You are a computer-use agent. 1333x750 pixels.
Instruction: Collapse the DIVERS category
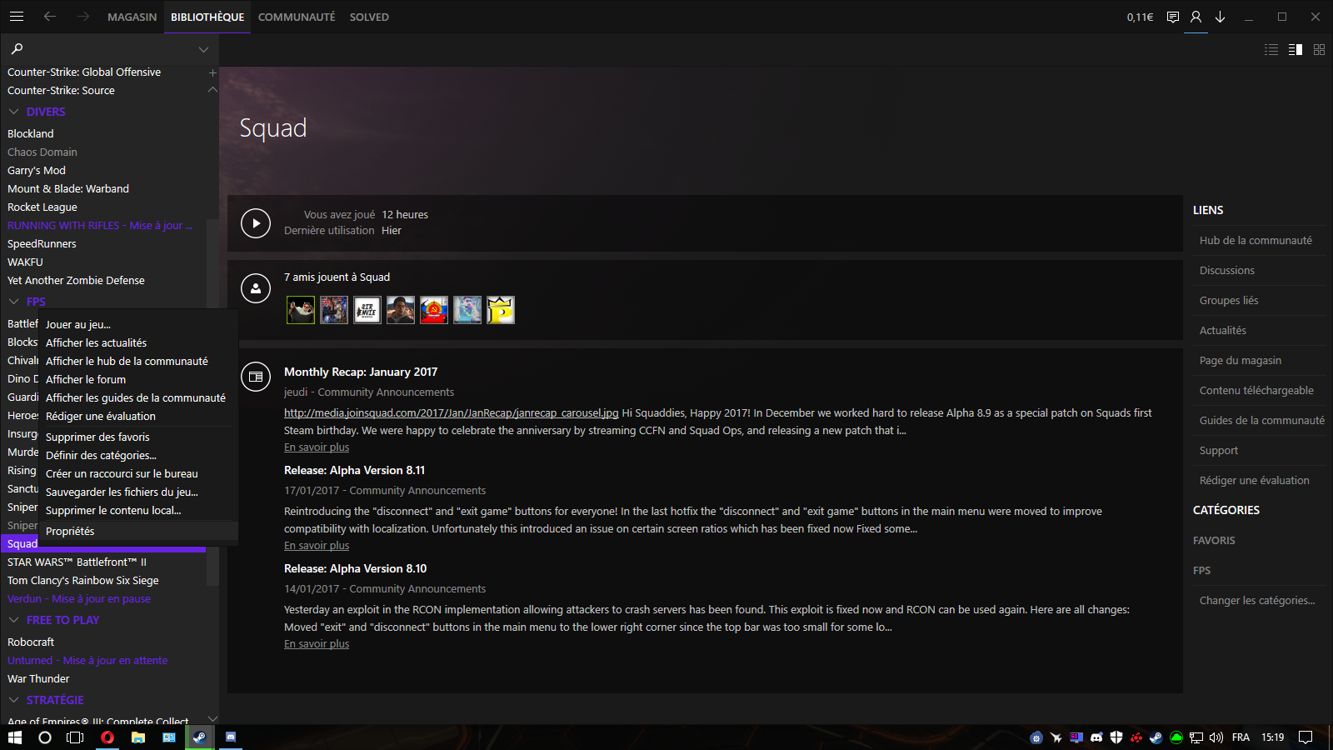(14, 112)
